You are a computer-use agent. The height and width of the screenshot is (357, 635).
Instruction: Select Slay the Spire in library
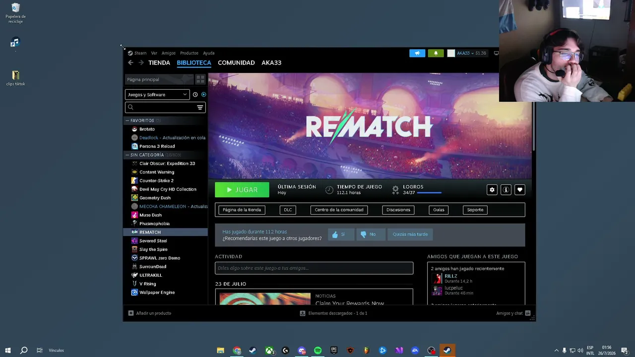pos(153,249)
